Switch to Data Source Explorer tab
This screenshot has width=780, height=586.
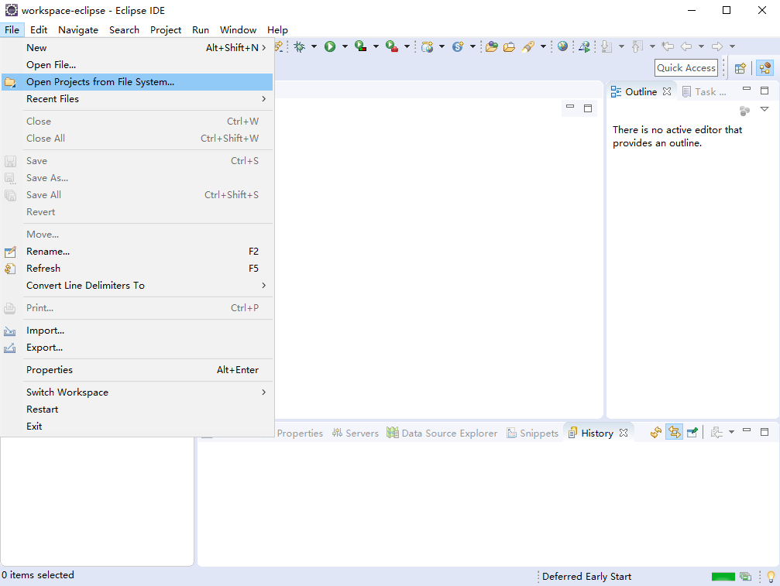tap(442, 433)
